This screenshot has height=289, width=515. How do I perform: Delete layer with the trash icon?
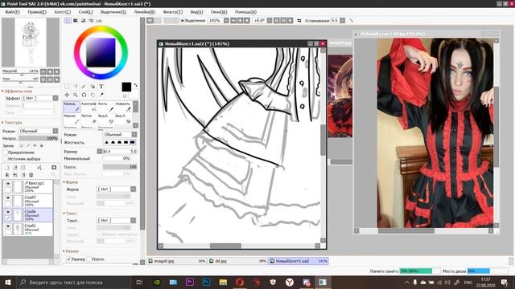(31, 175)
